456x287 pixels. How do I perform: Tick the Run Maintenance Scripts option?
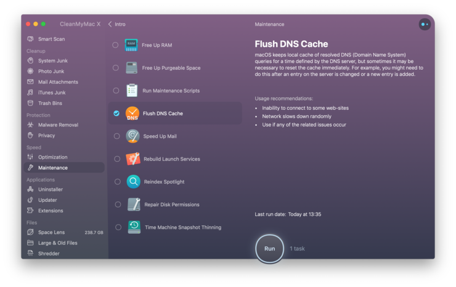point(116,91)
